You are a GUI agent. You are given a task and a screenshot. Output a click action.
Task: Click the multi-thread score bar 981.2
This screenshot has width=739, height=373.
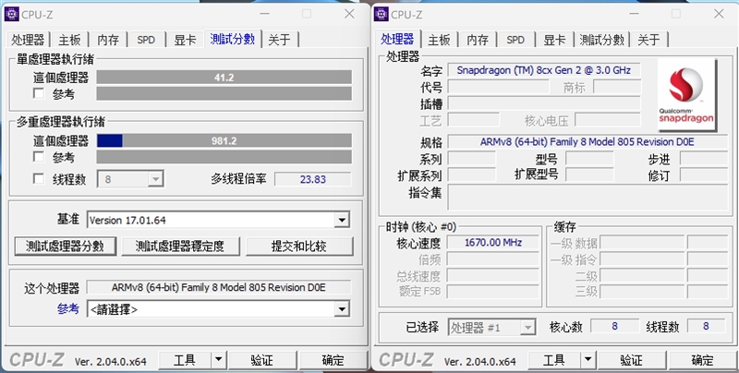point(224,140)
